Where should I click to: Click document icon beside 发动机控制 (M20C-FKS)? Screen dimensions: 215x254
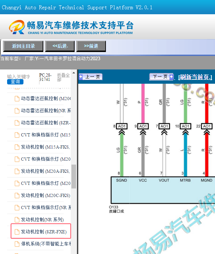pos(17,196)
